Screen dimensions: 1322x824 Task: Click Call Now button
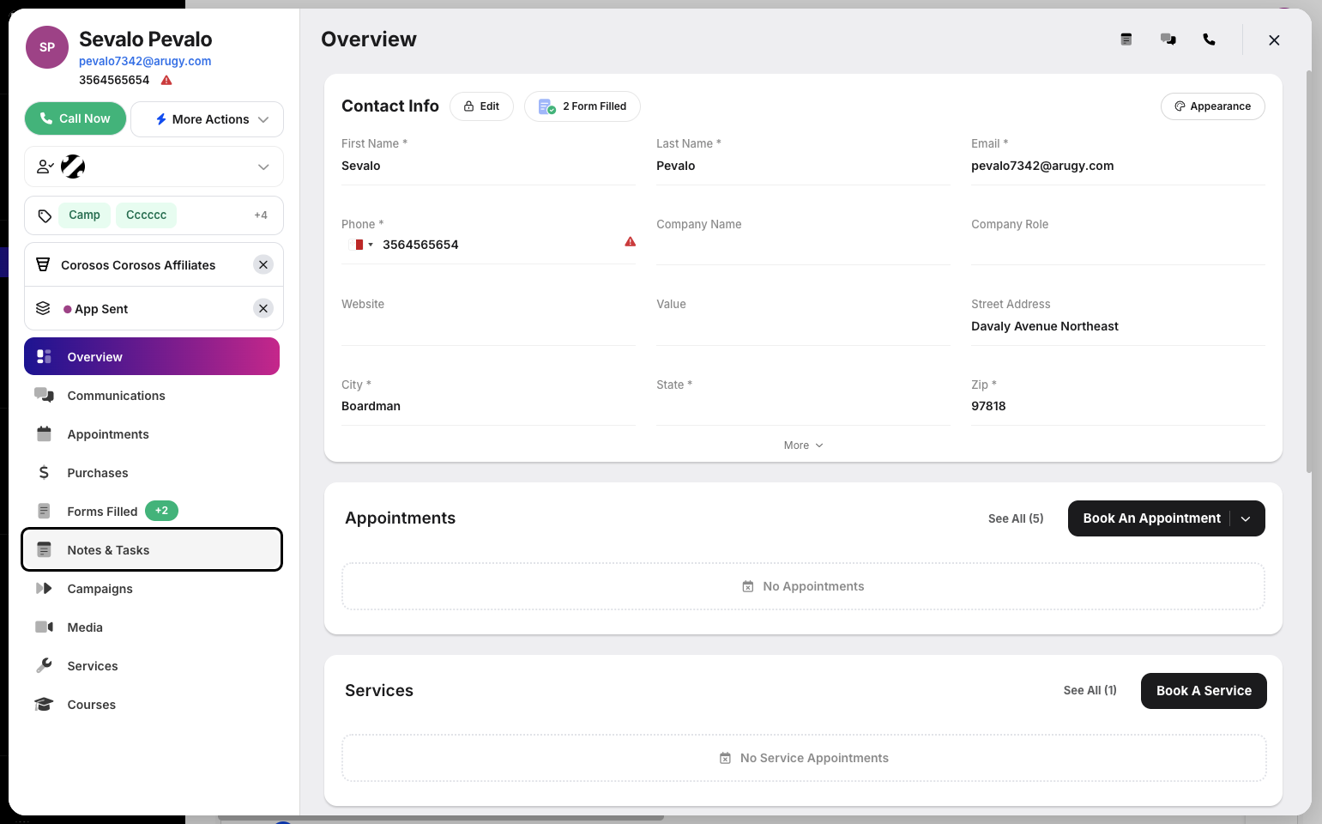(75, 118)
